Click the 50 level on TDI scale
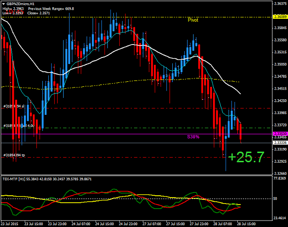The image size is (288, 227). coord(275,199)
